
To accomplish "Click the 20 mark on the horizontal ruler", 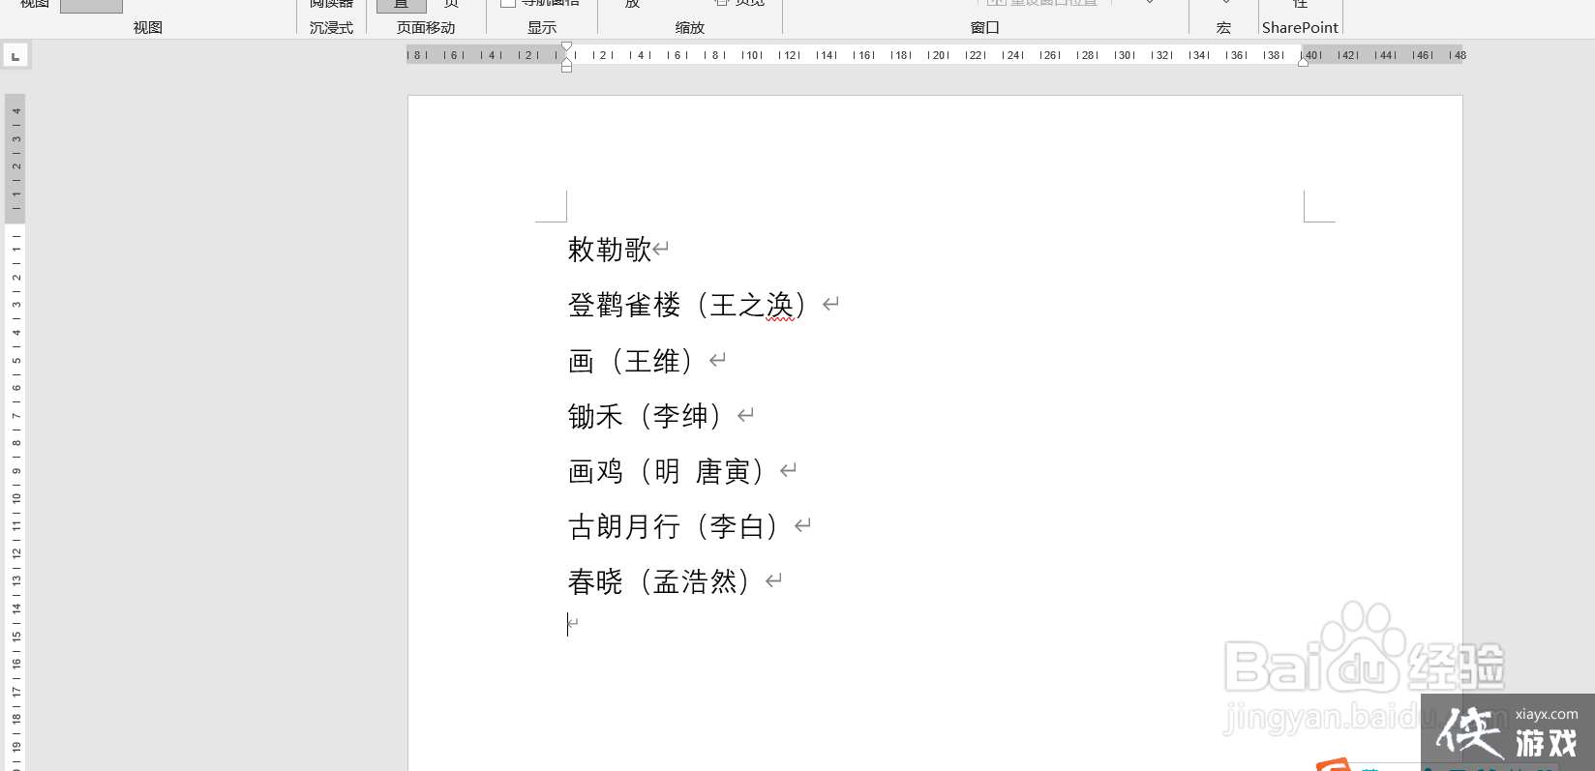I will click(x=939, y=55).
